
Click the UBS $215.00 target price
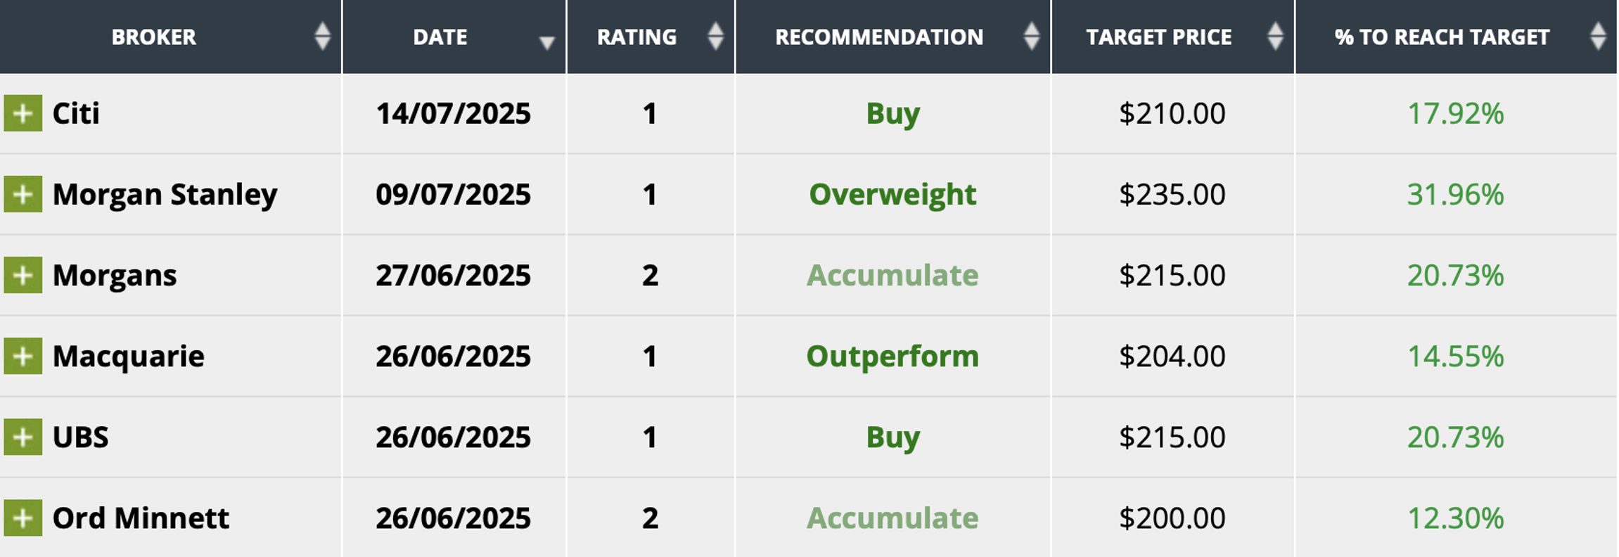(1172, 437)
